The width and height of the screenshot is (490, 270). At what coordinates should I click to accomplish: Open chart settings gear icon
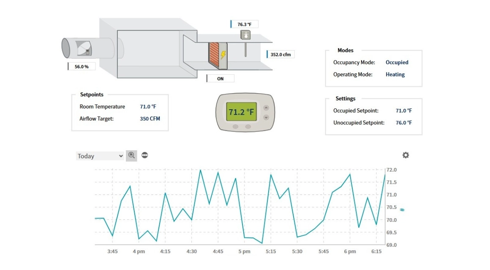coord(406,155)
